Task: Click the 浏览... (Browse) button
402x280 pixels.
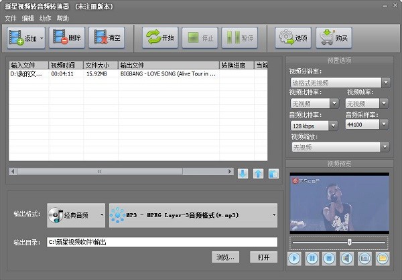Action: 226,257
